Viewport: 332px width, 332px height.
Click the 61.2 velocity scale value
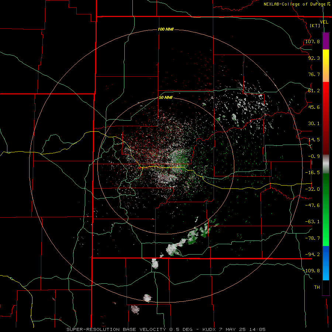click(314, 91)
